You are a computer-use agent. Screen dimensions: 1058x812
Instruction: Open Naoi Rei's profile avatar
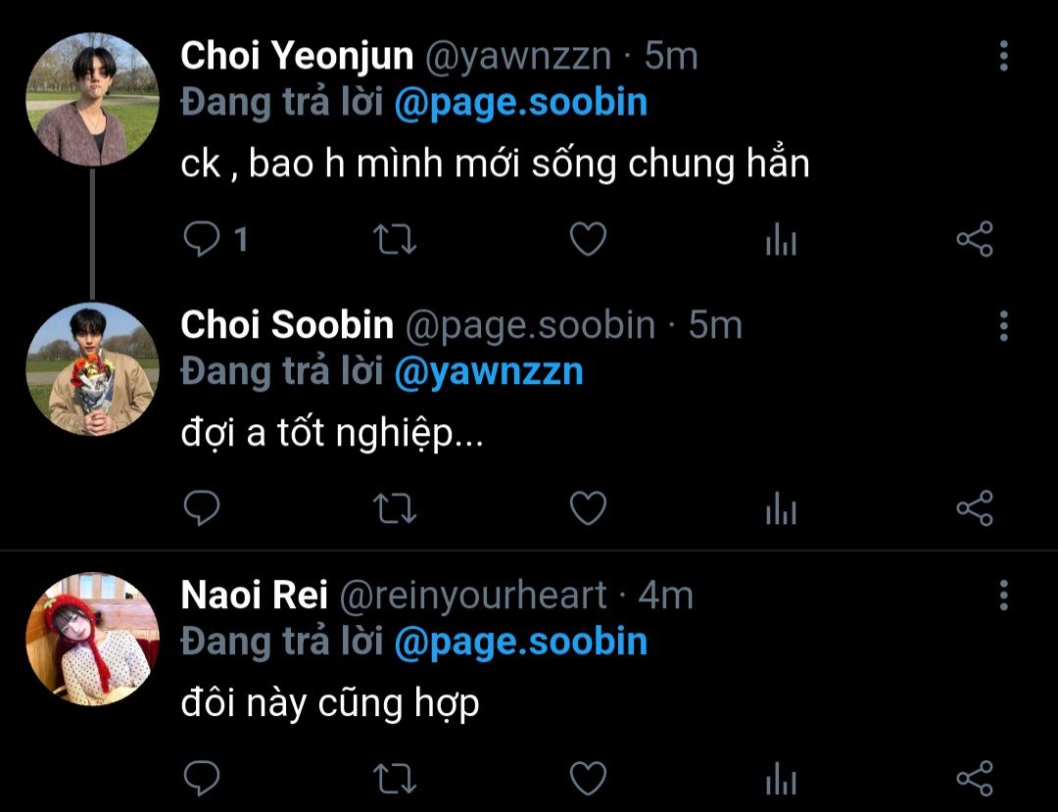point(92,639)
